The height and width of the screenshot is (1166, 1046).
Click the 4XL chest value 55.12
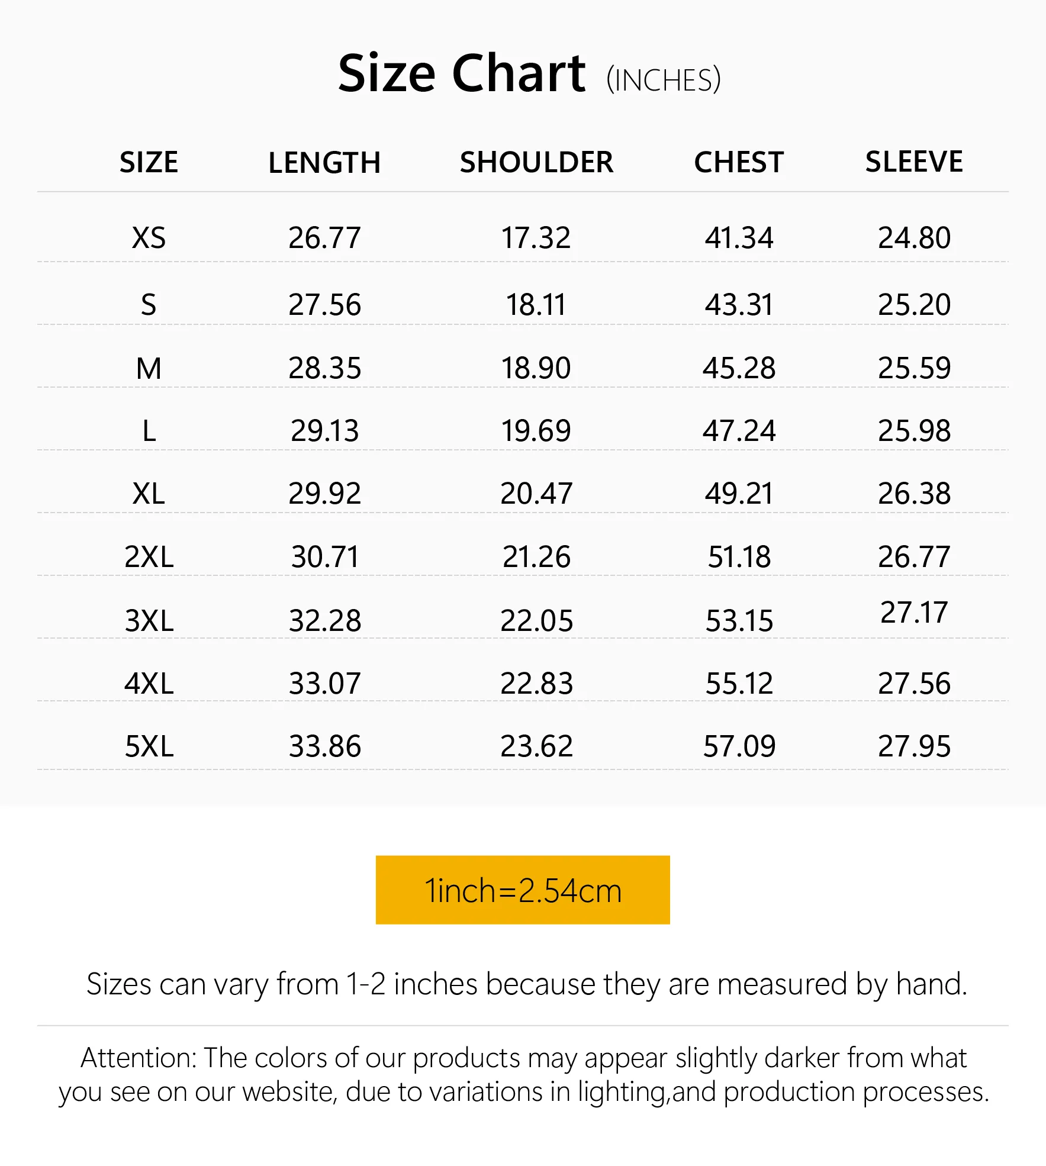(739, 683)
